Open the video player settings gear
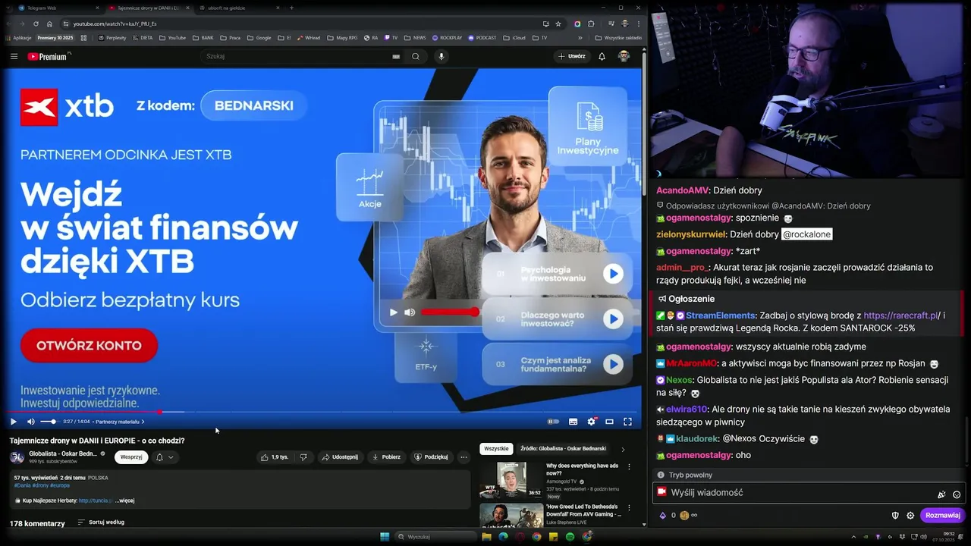Screen dimensions: 971x546 (x=591, y=422)
